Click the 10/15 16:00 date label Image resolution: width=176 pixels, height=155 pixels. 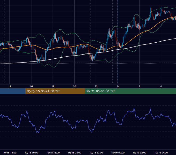pos(31,152)
